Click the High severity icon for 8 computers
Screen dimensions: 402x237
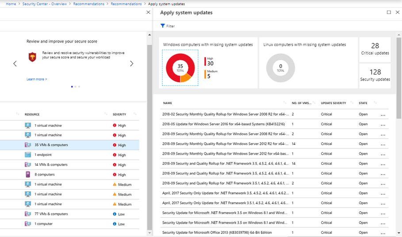[115, 175]
